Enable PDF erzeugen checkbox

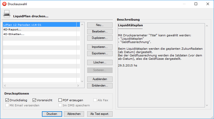coord(60,100)
